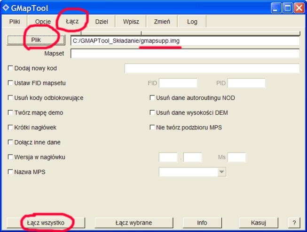Viewport: 307px width, 232px height.
Task: Click the output file path field
Action: [x=185, y=41]
